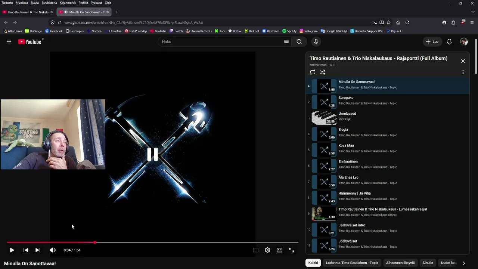Open YouTube notifications bell
The image size is (478, 269).
point(449,41)
